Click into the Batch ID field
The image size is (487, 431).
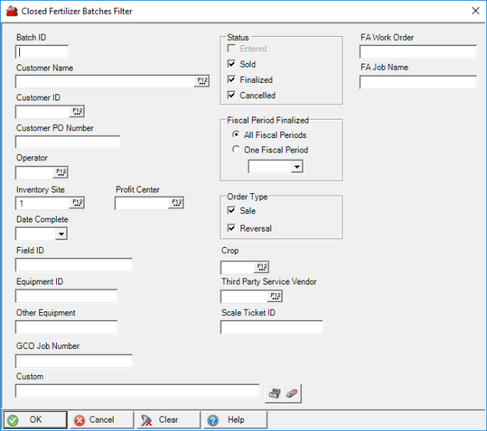coord(42,52)
